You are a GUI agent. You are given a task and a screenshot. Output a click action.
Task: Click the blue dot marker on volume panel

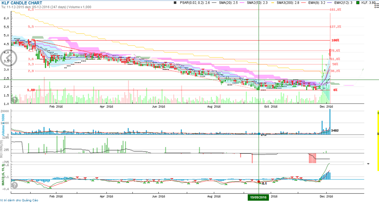click(x=259, y=133)
